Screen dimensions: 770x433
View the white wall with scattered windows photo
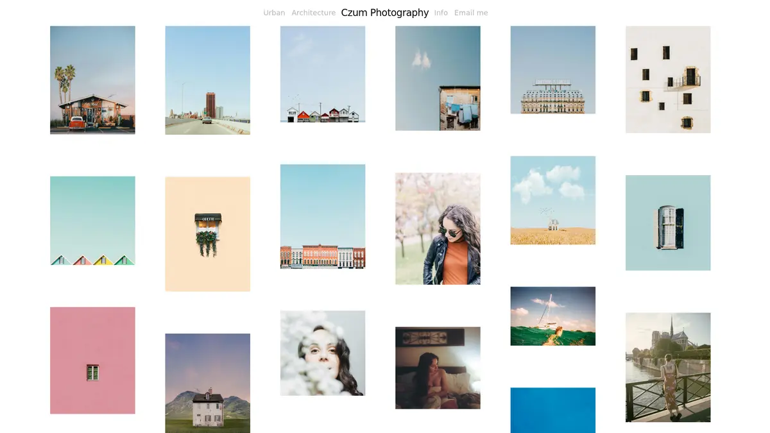coord(667,80)
